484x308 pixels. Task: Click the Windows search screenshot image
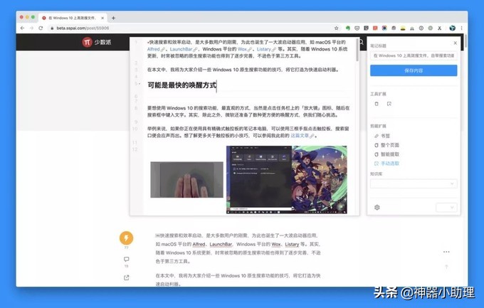click(x=286, y=180)
